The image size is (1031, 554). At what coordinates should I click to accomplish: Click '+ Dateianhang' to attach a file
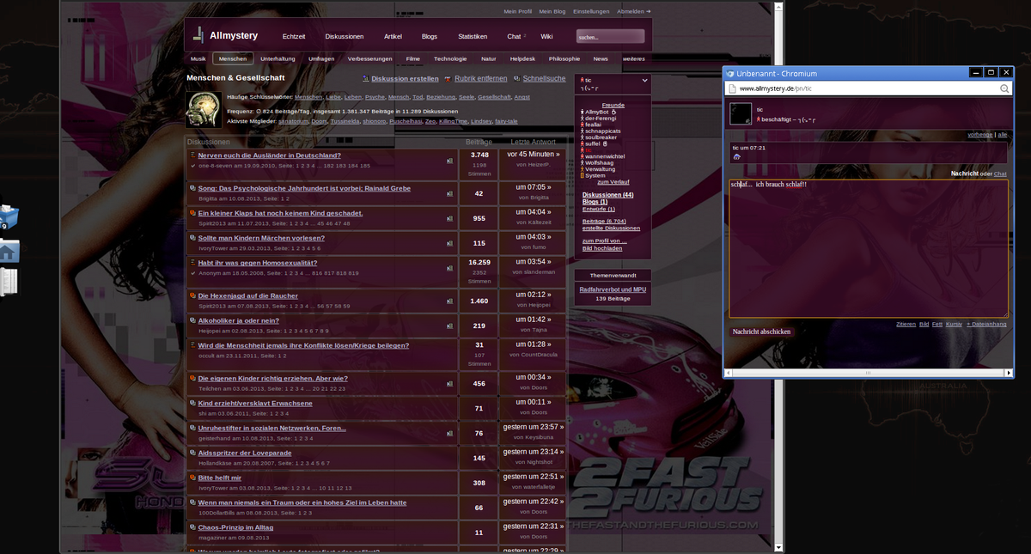986,324
